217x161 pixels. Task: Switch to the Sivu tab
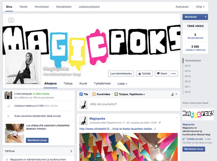(9, 7)
